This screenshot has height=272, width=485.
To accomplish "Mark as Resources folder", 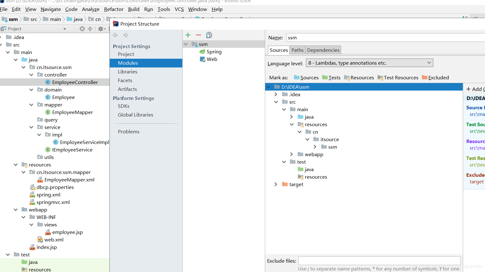I will (359, 78).
